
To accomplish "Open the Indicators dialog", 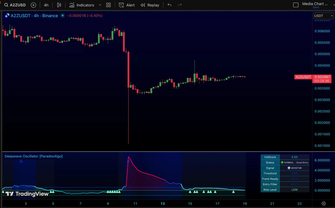I will pyautogui.click(x=82, y=5).
